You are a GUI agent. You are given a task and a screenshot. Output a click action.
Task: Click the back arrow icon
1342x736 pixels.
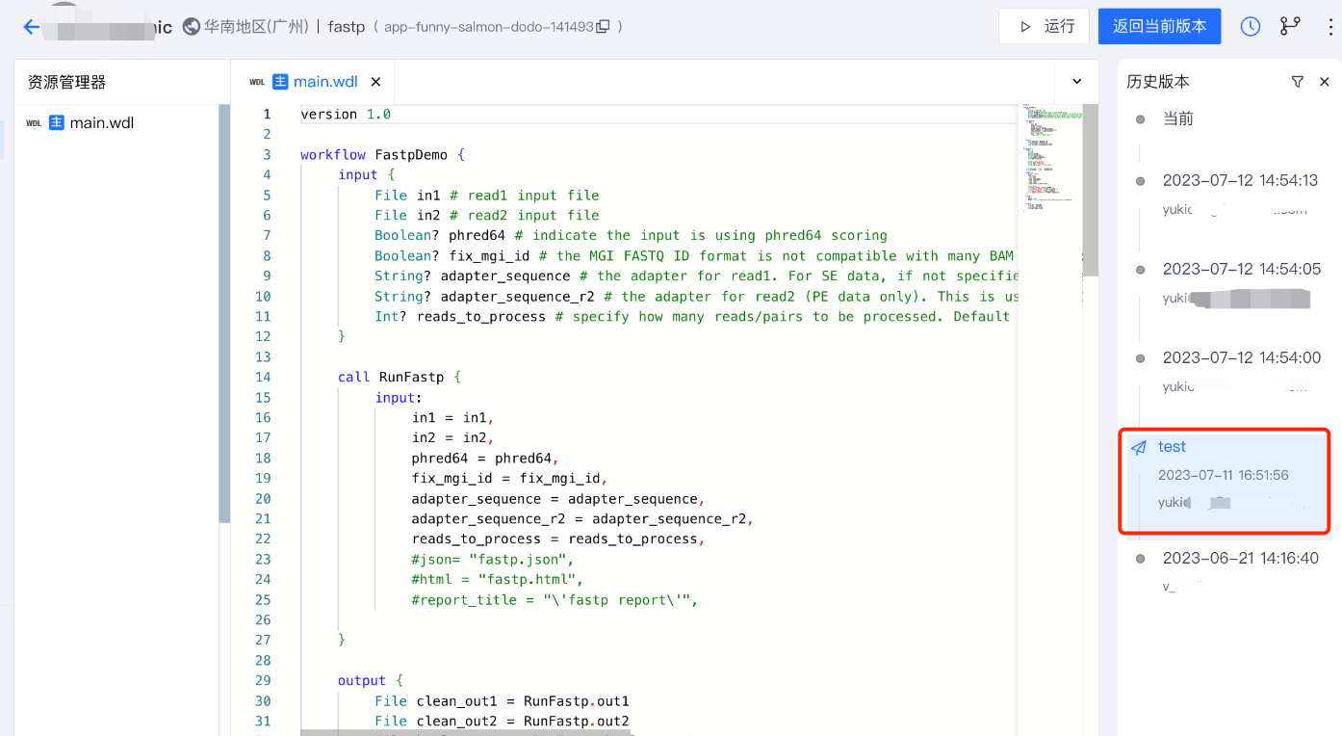(x=31, y=27)
